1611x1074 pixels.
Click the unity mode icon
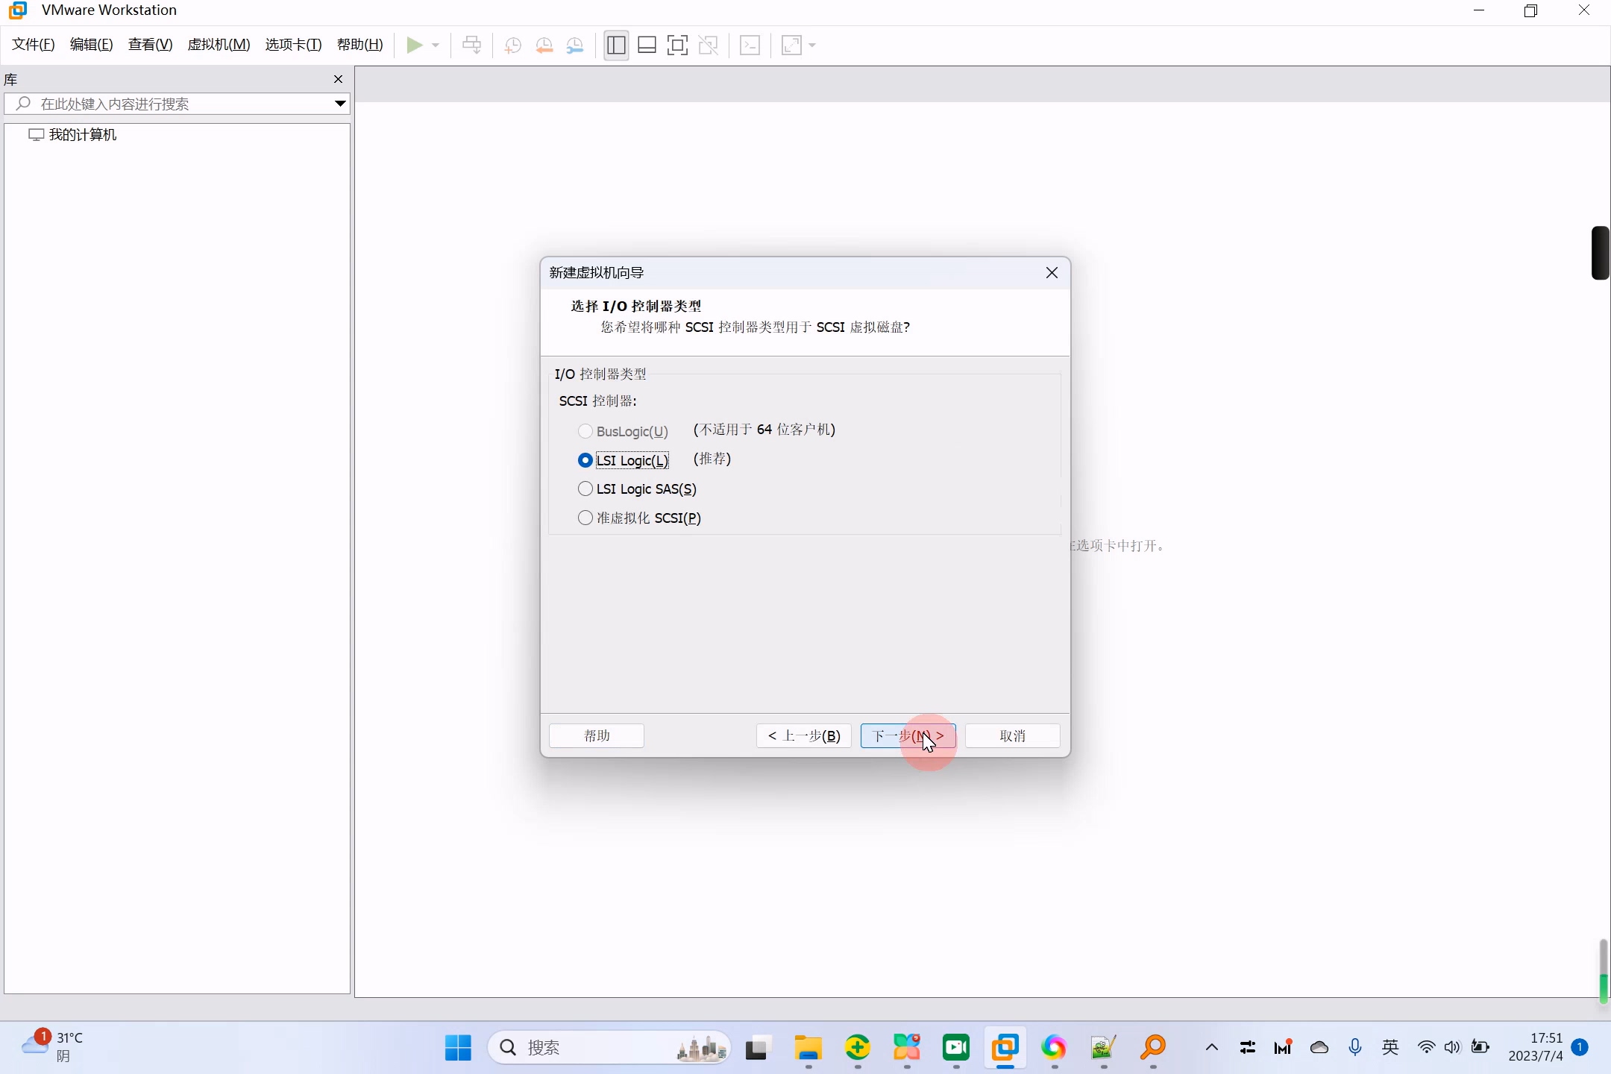click(709, 45)
